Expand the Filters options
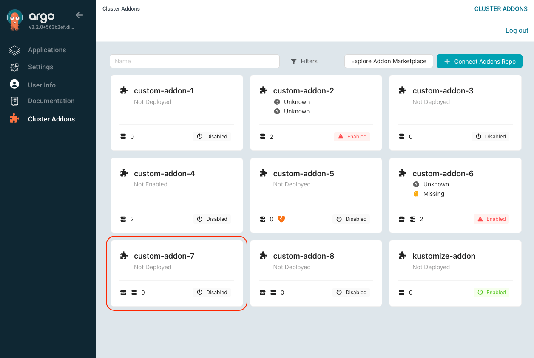 304,61
